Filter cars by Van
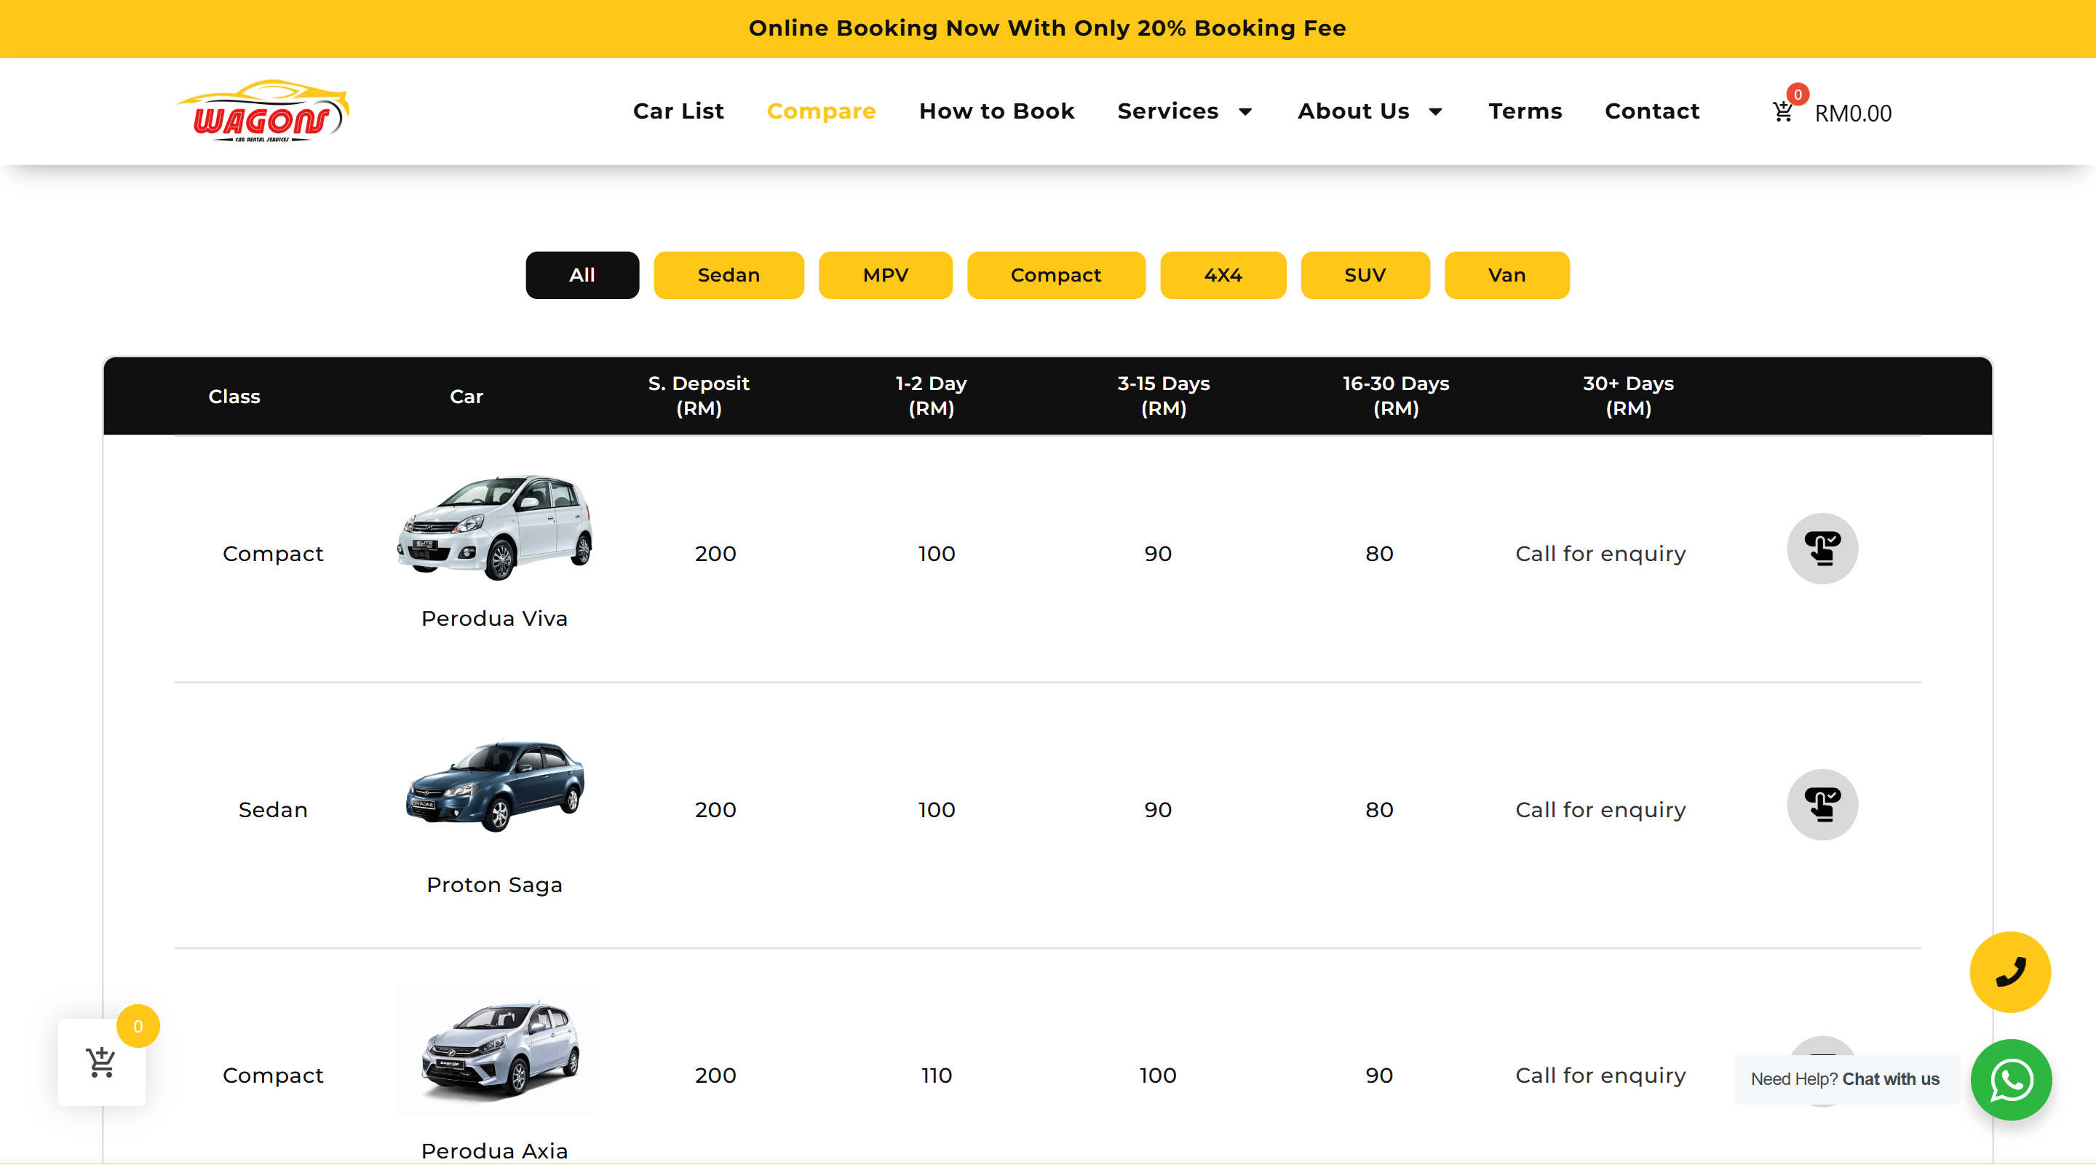 click(x=1506, y=275)
